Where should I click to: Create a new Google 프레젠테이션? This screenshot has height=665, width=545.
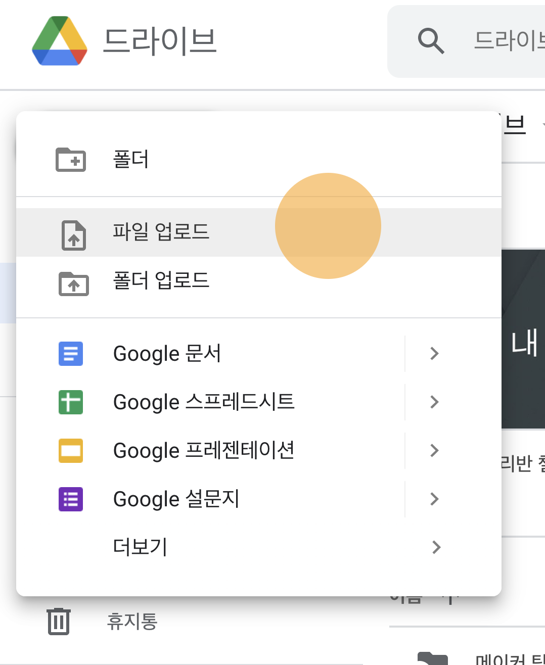(x=210, y=451)
